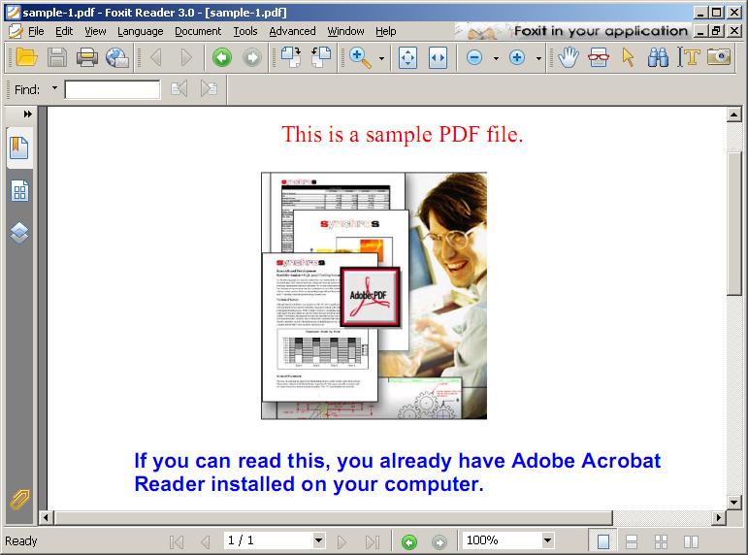This screenshot has width=748, height=555.
Task: Go to next page arrow in toolbar
Action: pos(186,58)
